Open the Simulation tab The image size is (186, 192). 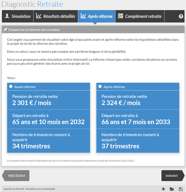pyautogui.click(x=18, y=16)
